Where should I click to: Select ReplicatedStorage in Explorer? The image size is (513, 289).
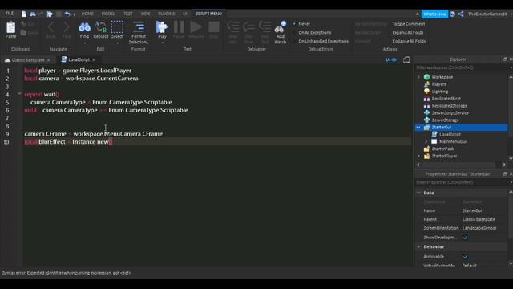449,106
